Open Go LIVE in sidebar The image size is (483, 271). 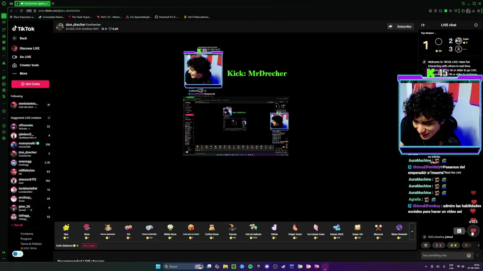click(22, 57)
